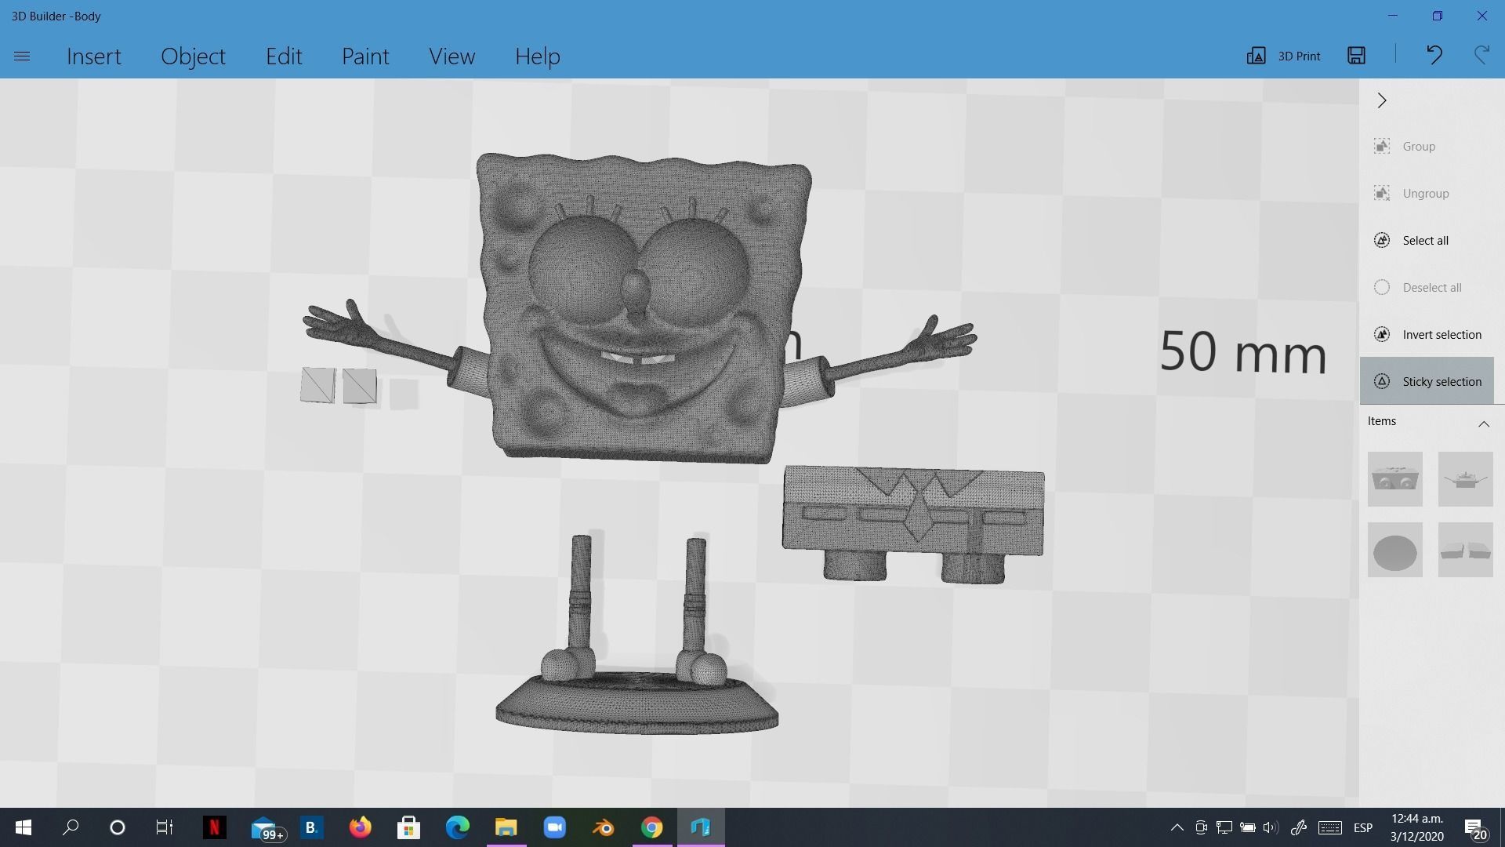Open the battery status tray icon
The height and width of the screenshot is (847, 1505).
point(1247,827)
